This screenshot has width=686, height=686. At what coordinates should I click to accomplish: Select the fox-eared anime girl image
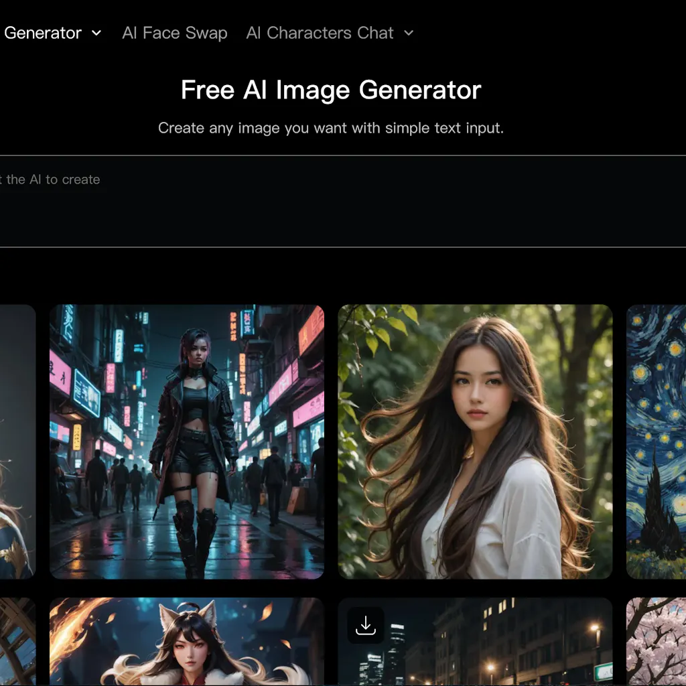187,642
